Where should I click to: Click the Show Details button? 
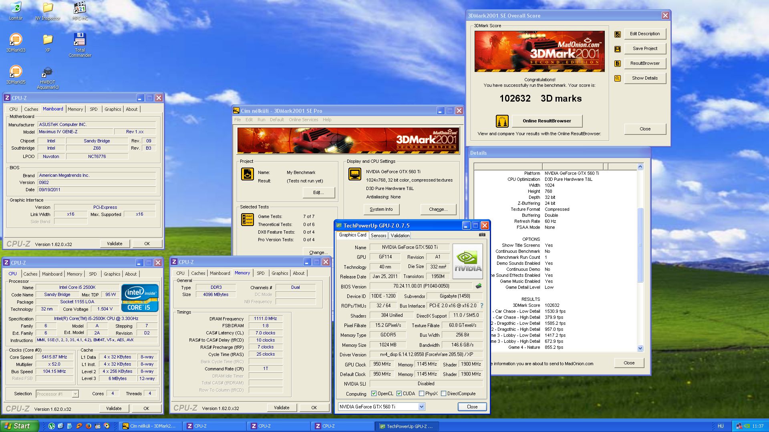645,78
